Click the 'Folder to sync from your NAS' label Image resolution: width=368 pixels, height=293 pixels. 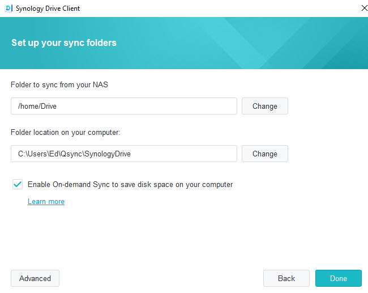point(59,84)
